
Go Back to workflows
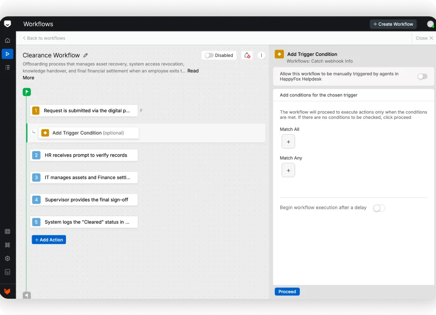point(44,38)
